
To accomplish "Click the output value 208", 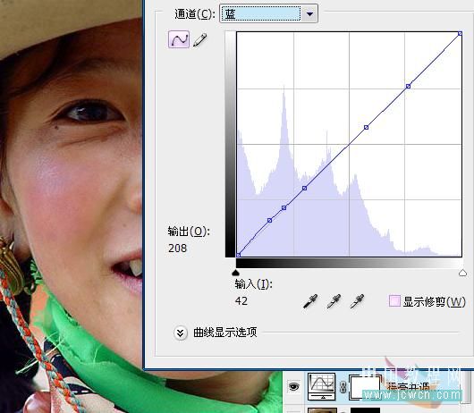I will 177,248.
